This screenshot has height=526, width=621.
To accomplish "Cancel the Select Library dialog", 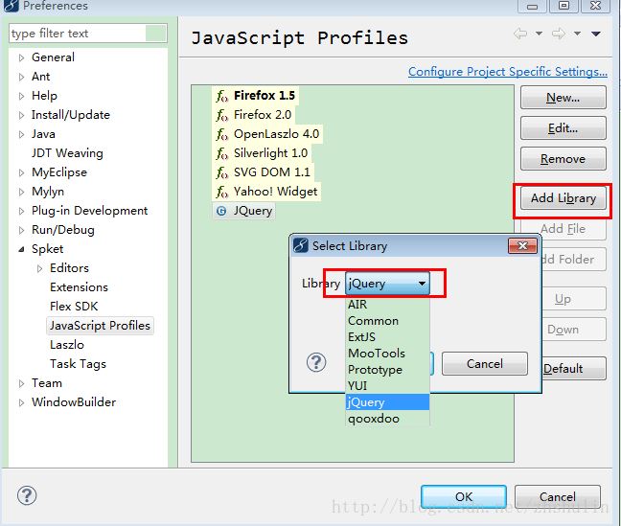I will tap(485, 364).
